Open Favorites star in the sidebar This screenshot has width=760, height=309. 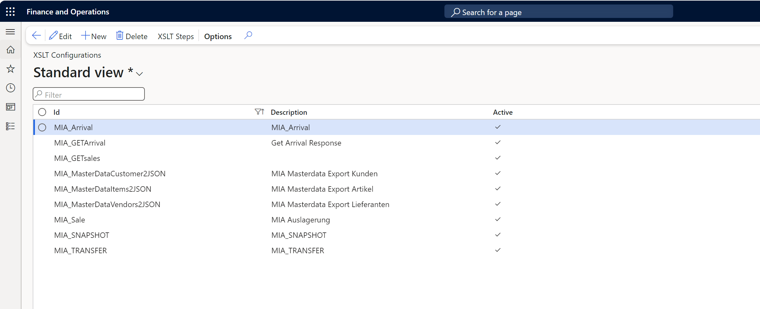click(10, 69)
